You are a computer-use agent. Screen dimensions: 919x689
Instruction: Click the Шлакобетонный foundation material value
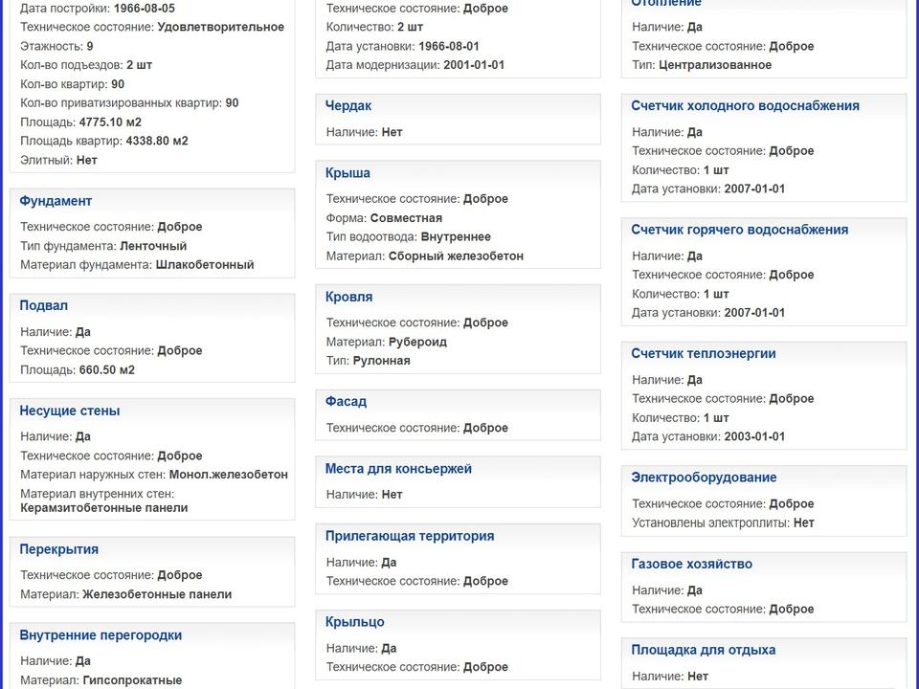coord(205,265)
